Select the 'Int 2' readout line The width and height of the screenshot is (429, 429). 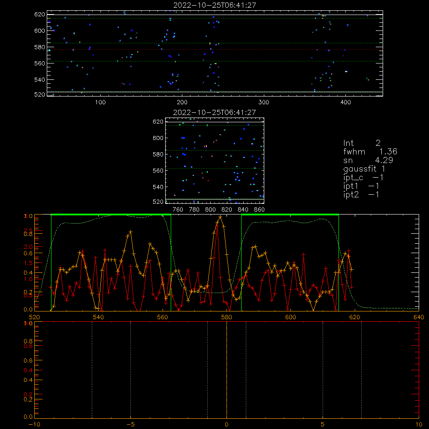(x=362, y=143)
